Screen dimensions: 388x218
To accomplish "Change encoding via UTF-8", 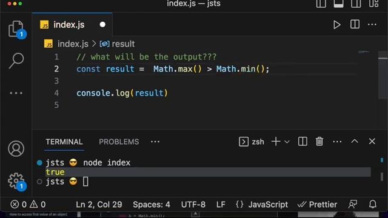I will pyautogui.click(x=193, y=205).
